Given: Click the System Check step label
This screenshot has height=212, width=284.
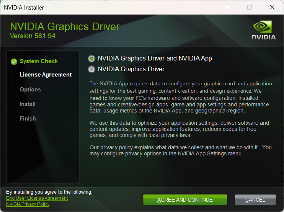Looking at the screenshot, I should 39,61.
